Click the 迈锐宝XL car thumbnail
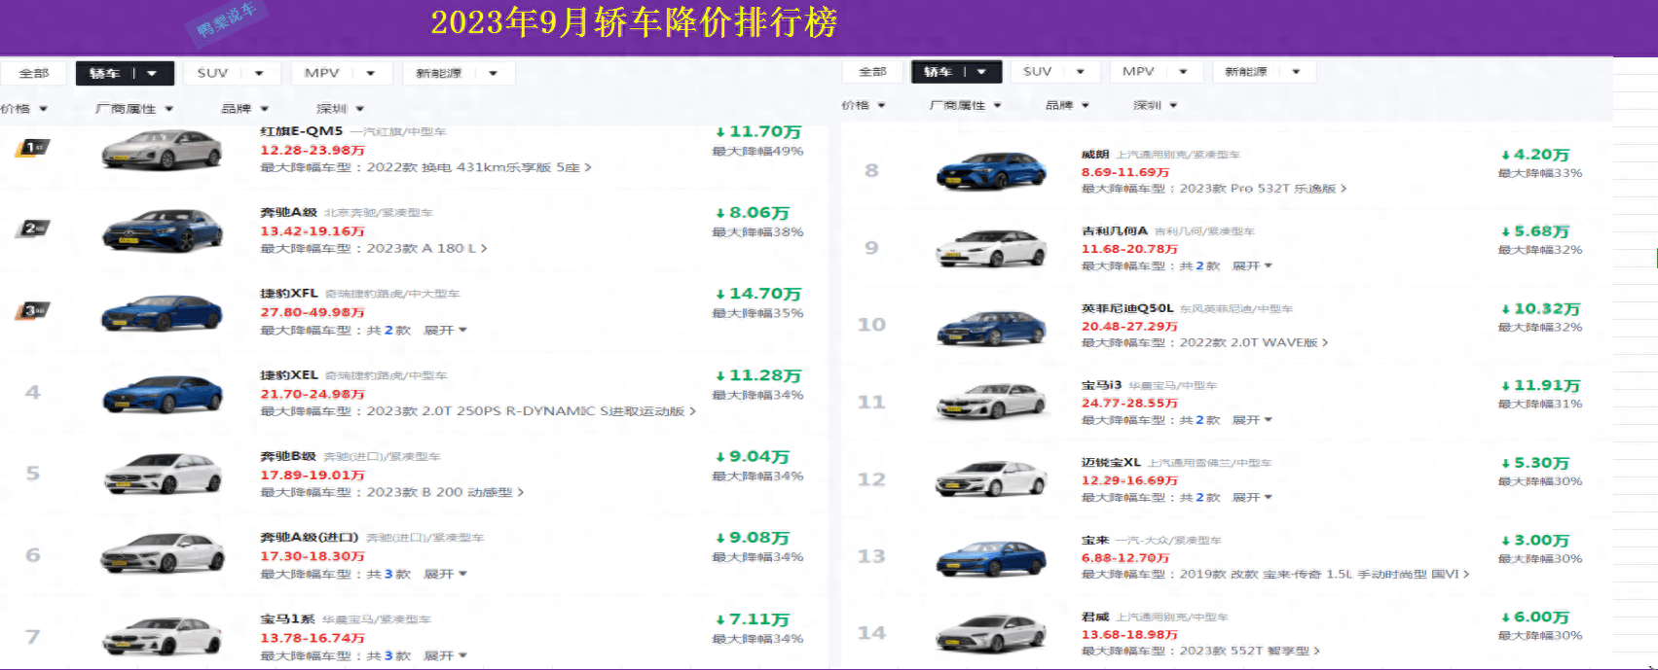 click(x=991, y=479)
